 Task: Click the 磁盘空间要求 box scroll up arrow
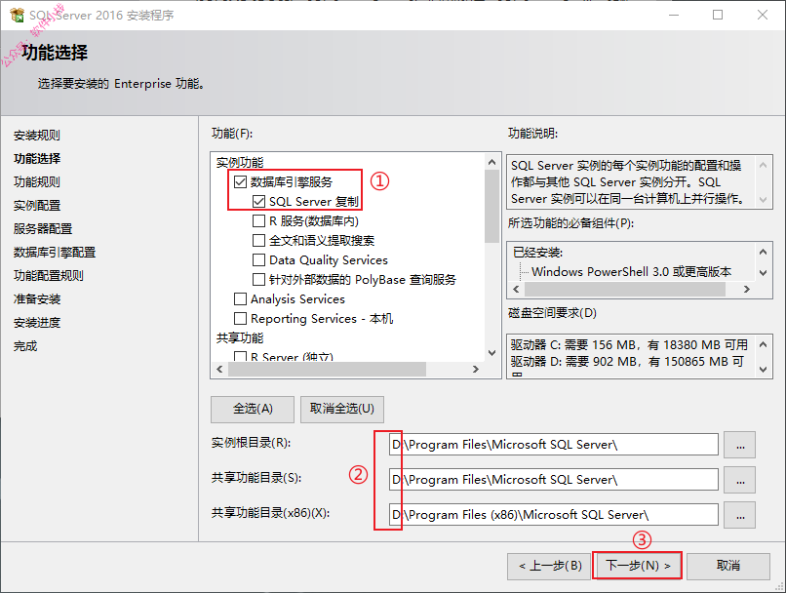pyautogui.click(x=763, y=344)
